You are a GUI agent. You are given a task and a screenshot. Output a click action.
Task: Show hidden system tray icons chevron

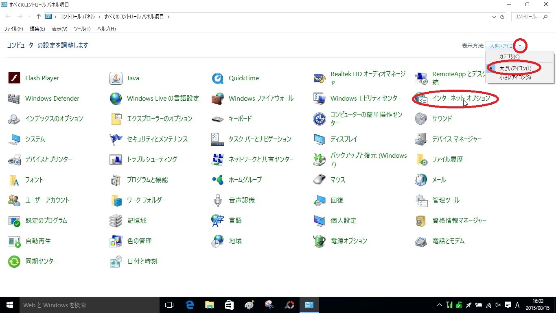(440, 305)
